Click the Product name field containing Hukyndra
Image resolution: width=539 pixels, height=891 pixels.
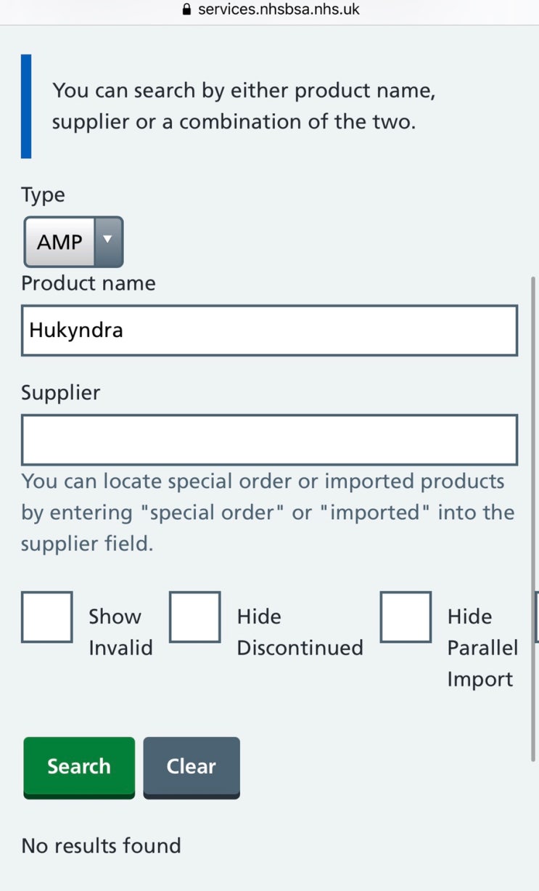[x=269, y=330]
